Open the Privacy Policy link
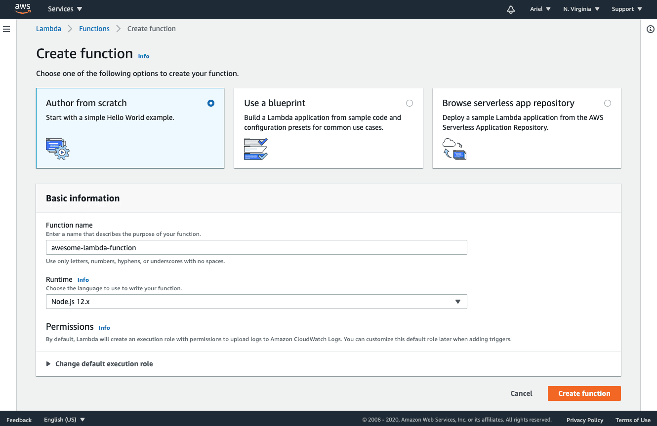 (x=585, y=420)
